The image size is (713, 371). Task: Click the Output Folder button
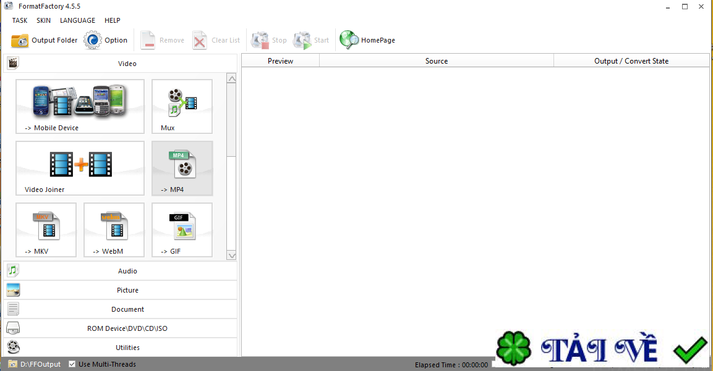coord(45,40)
